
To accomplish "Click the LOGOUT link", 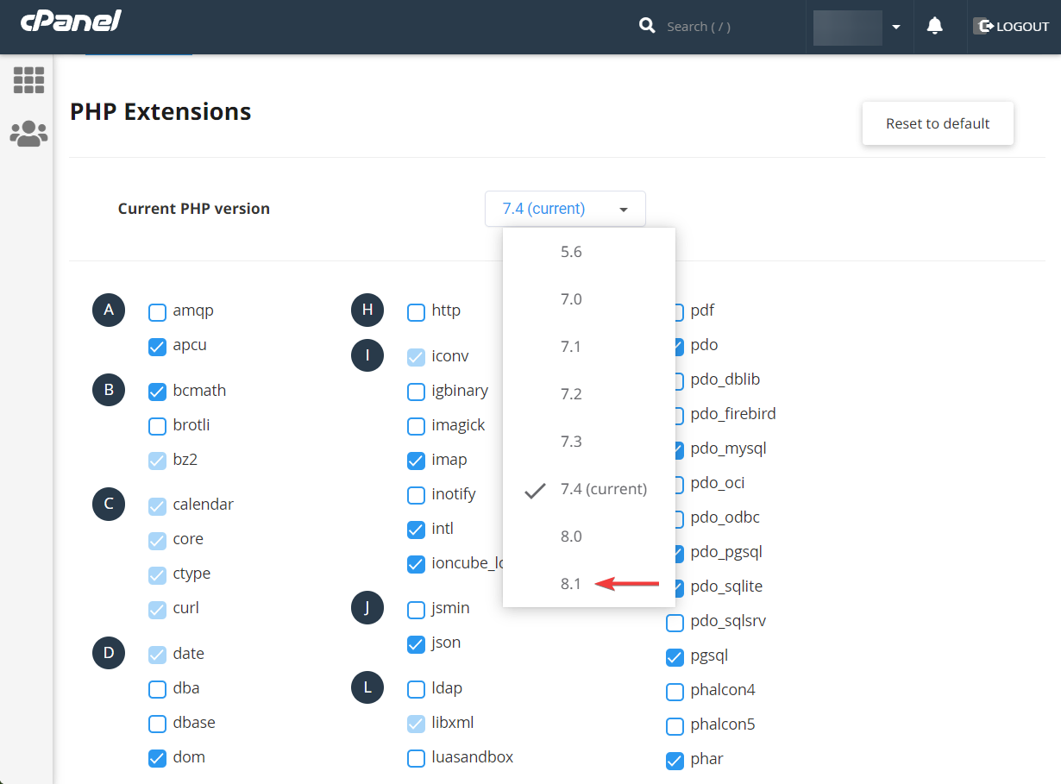I will click(1022, 27).
